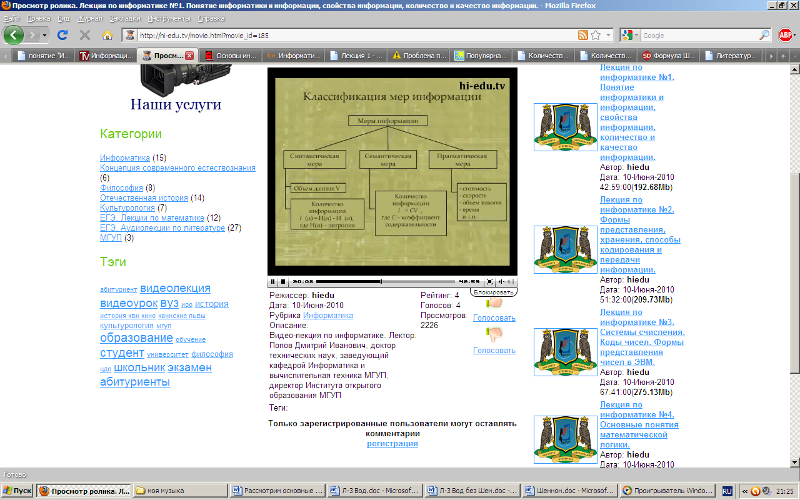Open the Вид menu
The height and width of the screenshot is (500, 800).
[63, 18]
